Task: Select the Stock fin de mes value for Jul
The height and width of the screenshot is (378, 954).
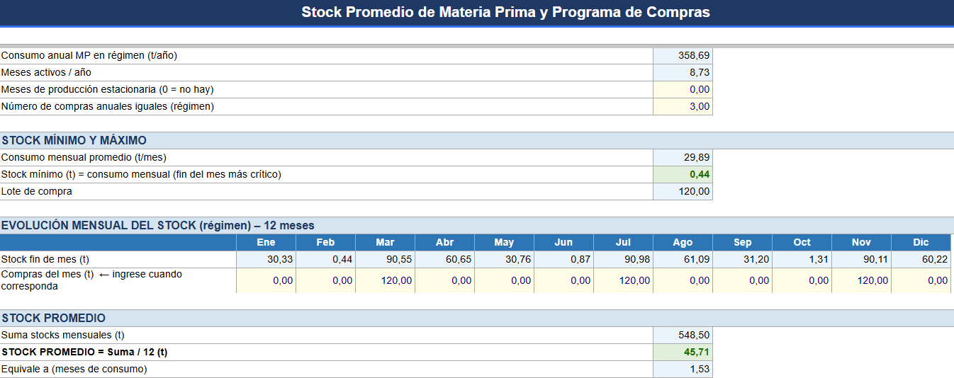Action: pos(624,260)
